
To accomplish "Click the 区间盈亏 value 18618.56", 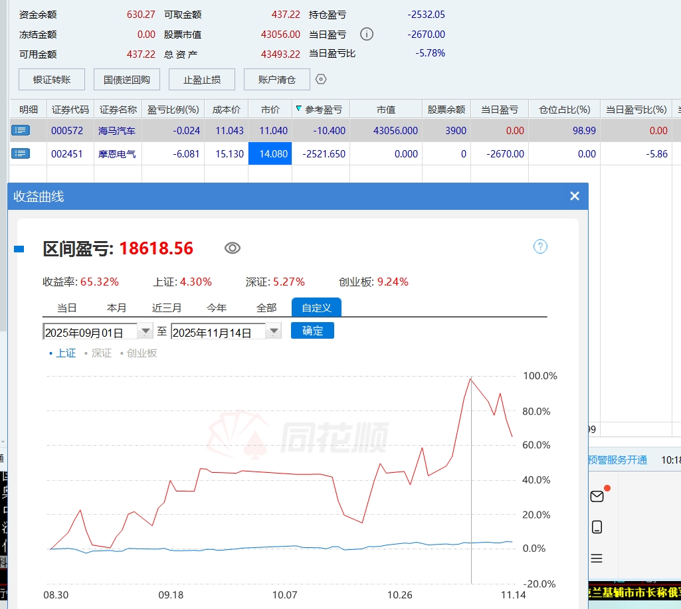I will [156, 248].
